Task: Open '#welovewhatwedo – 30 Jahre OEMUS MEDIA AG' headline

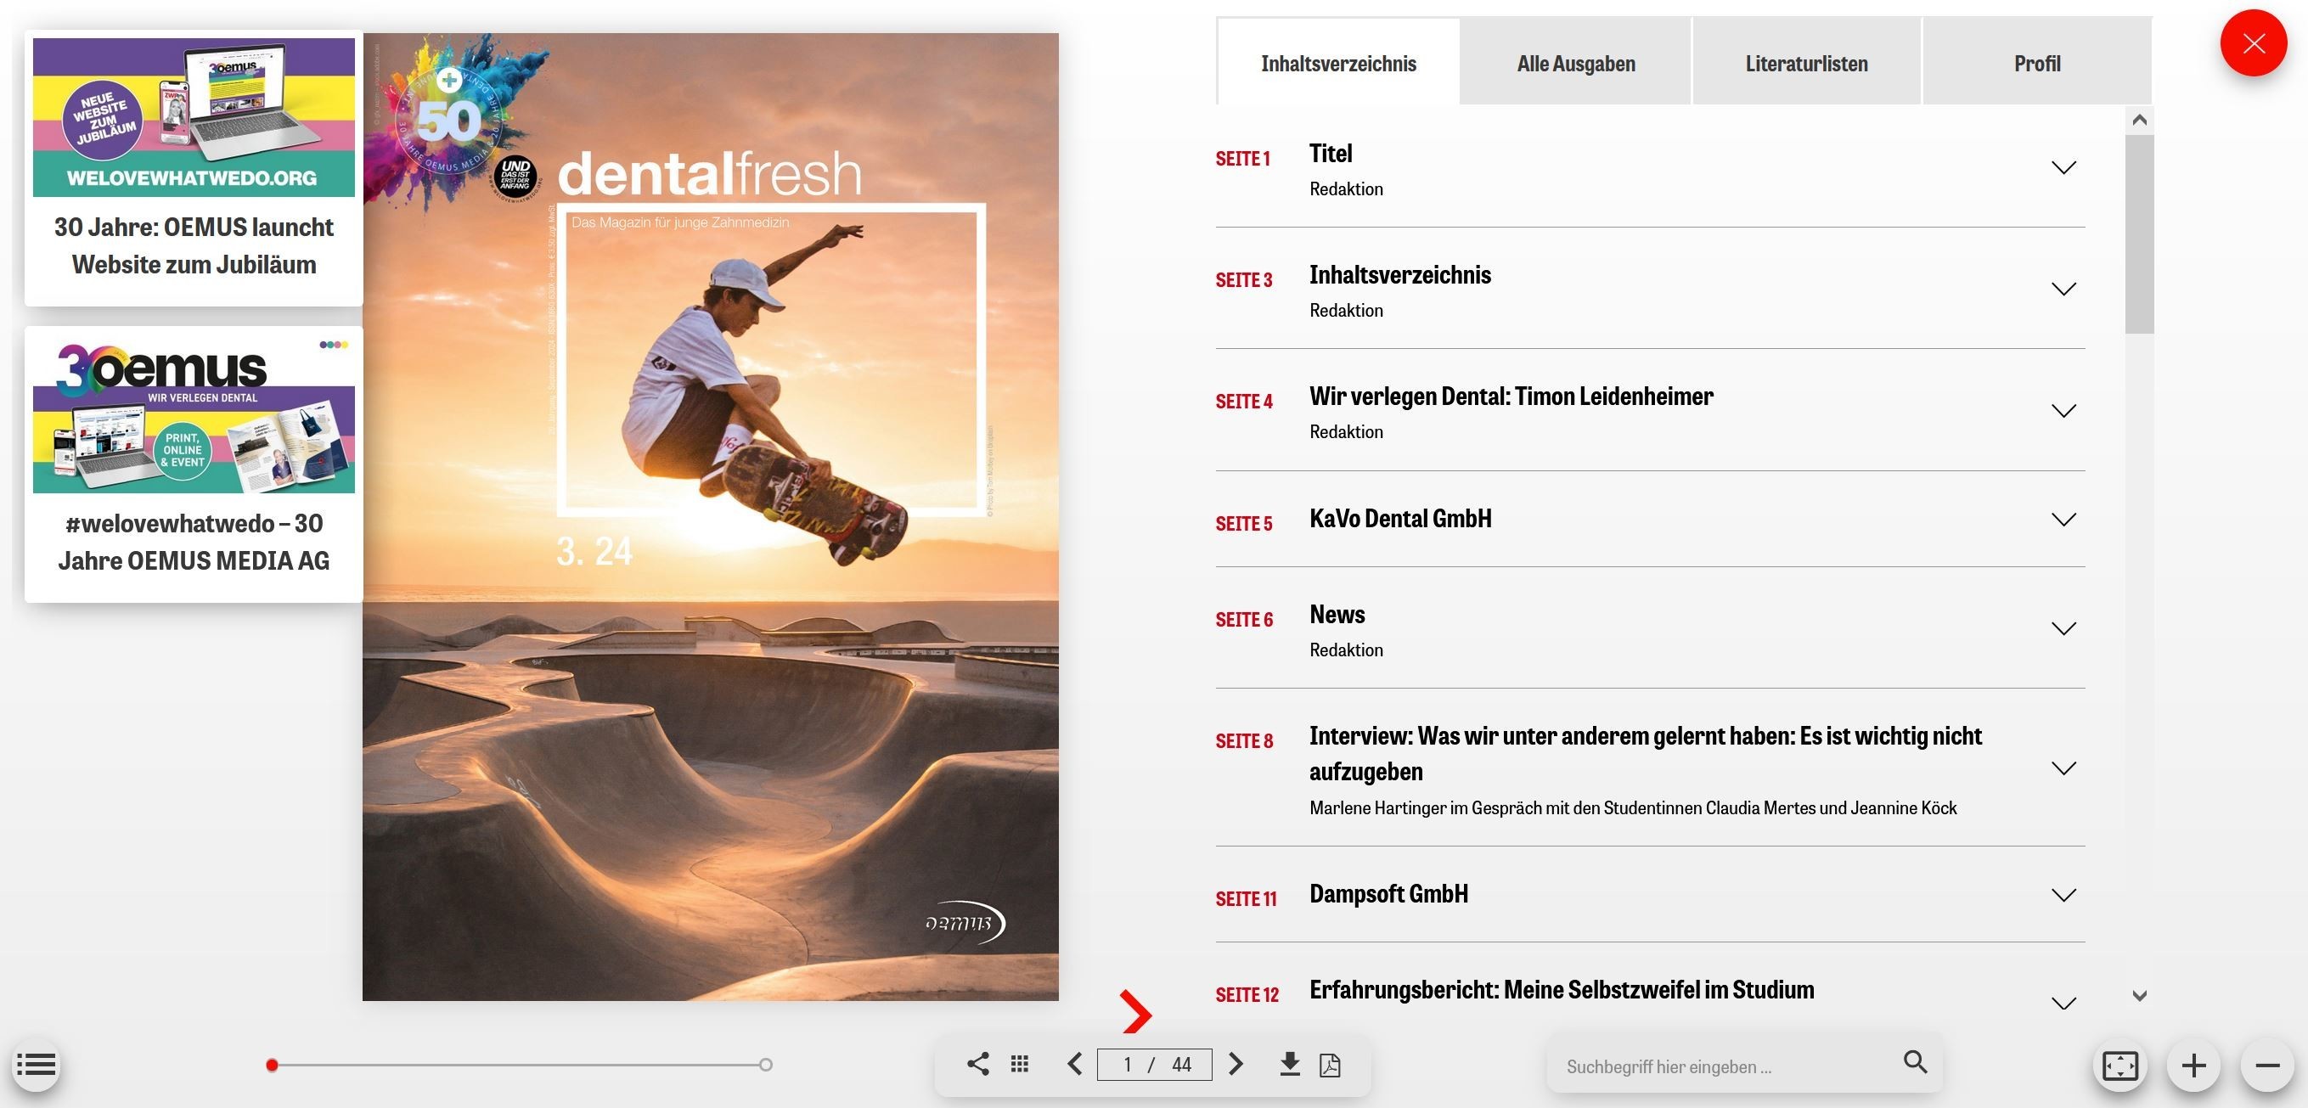Action: pyautogui.click(x=194, y=542)
